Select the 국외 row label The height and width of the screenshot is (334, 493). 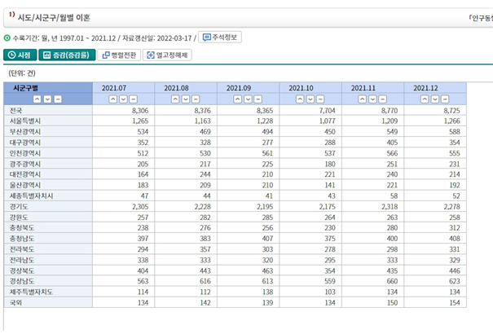pos(15,302)
